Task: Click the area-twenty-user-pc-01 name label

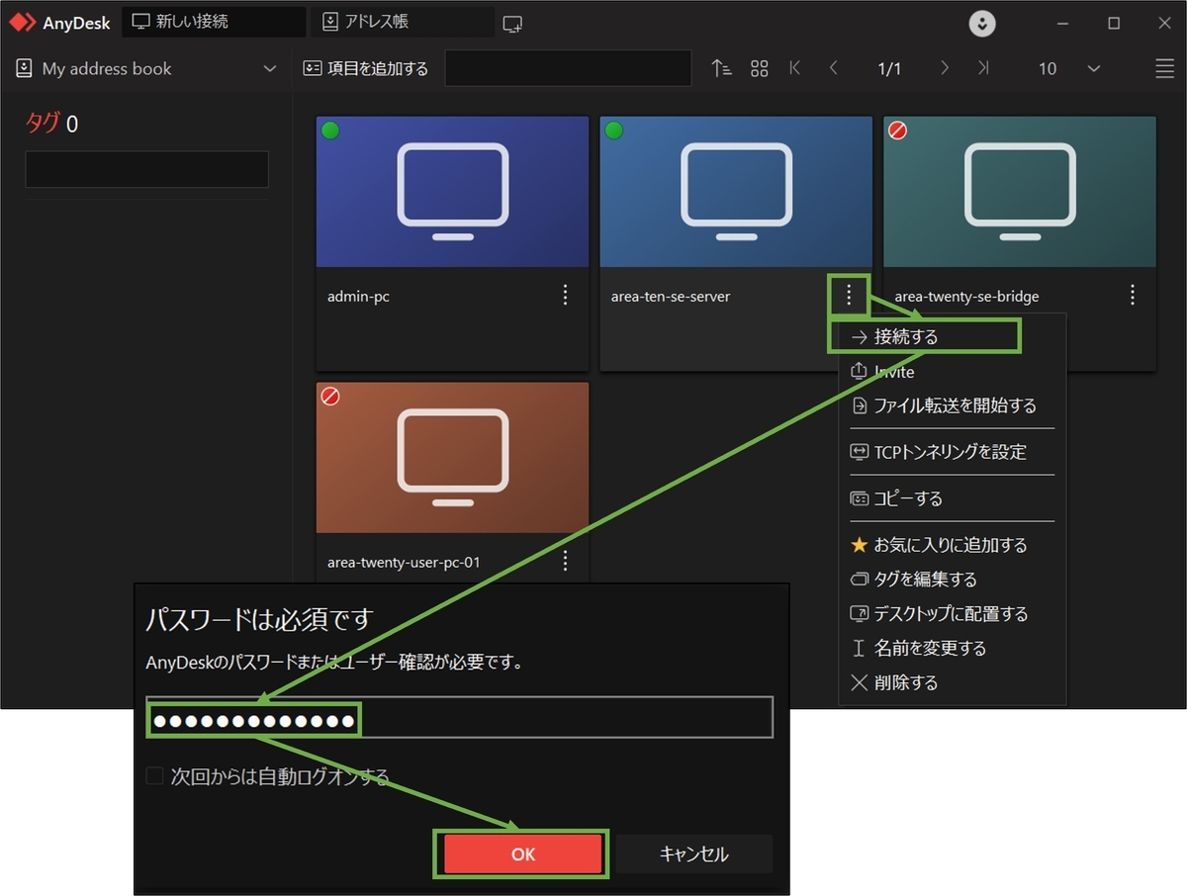Action: [404, 562]
